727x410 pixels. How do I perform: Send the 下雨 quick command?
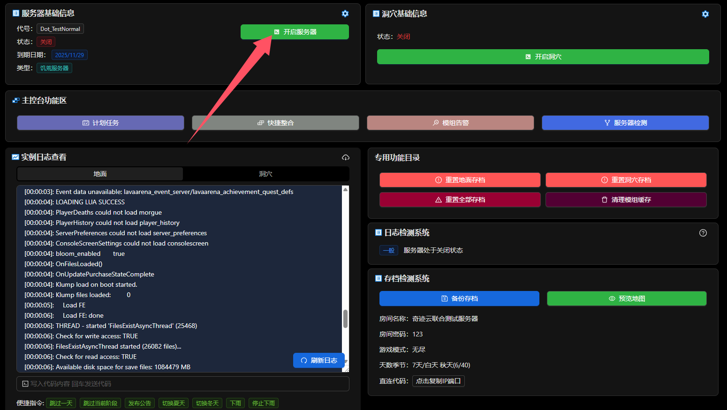point(235,403)
